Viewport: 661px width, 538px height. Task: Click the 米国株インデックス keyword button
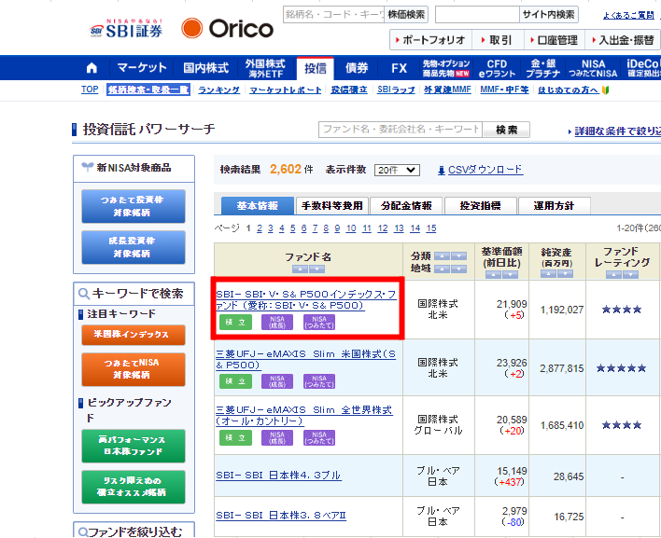tap(133, 335)
